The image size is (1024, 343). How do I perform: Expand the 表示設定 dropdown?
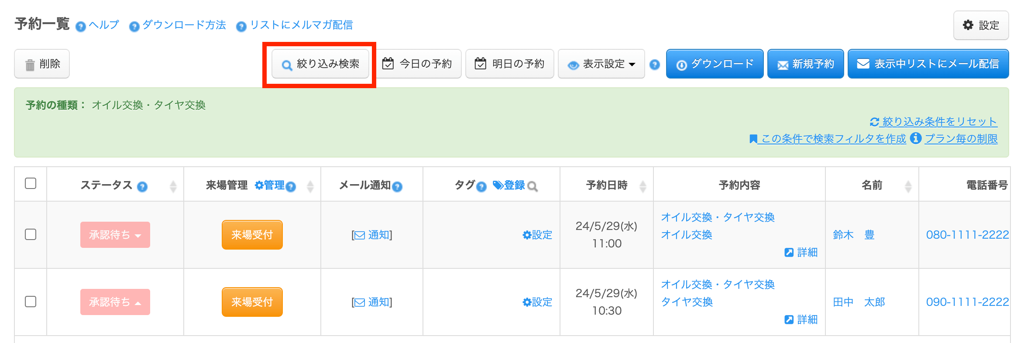click(x=601, y=64)
